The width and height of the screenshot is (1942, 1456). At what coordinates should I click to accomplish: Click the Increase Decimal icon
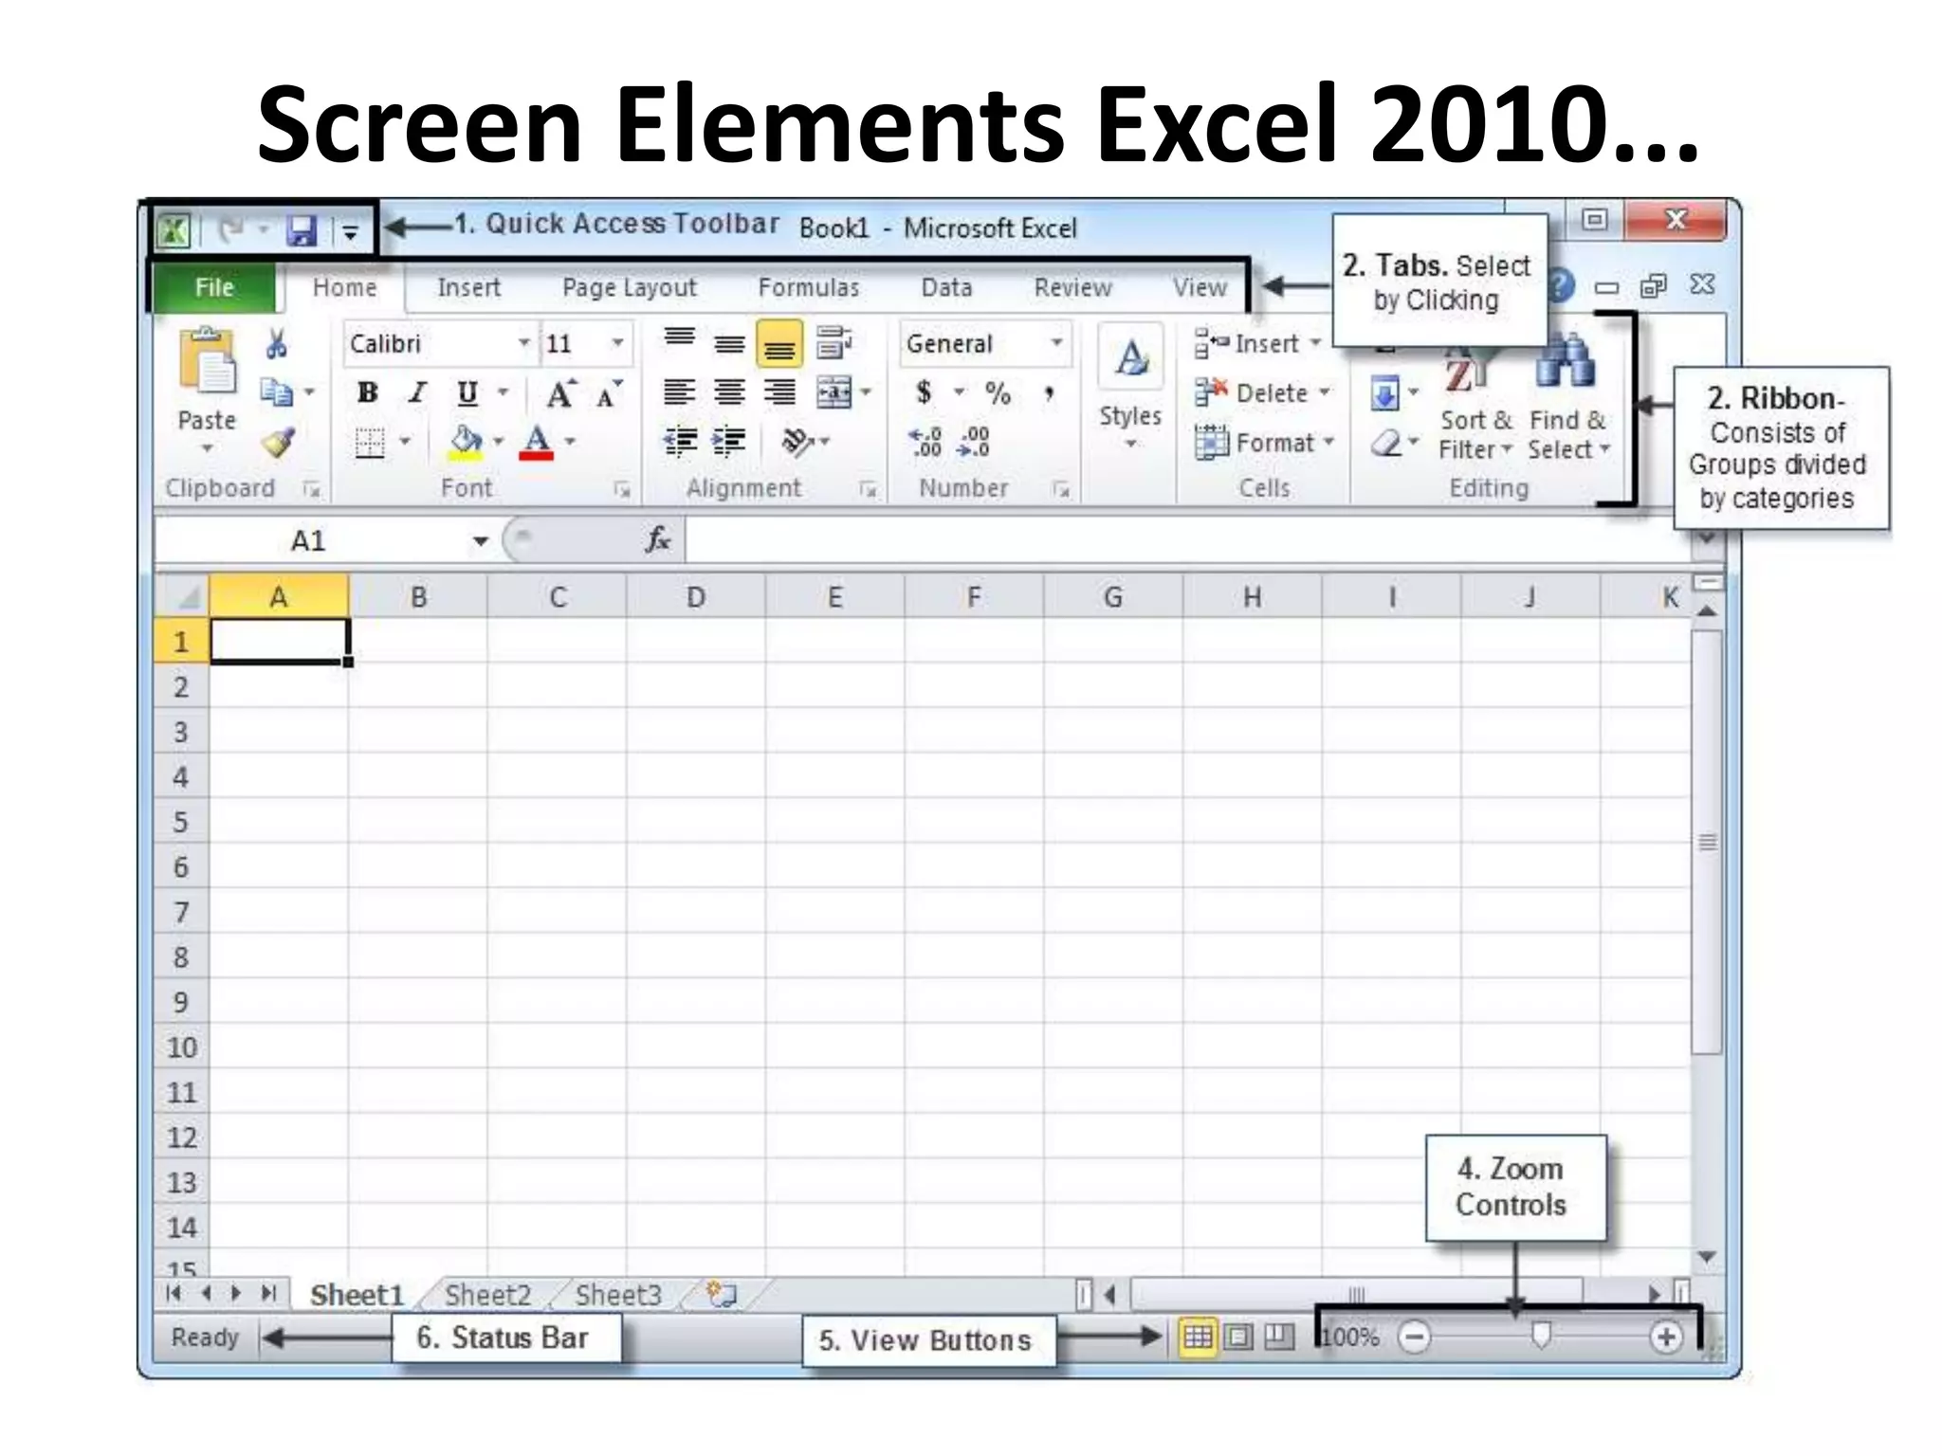tap(925, 443)
